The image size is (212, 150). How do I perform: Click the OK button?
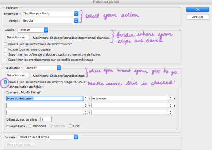[197, 9]
